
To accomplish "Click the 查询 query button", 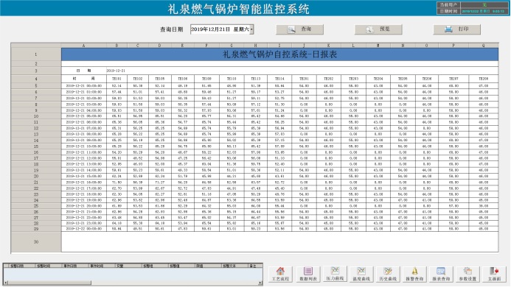I will [300, 29].
